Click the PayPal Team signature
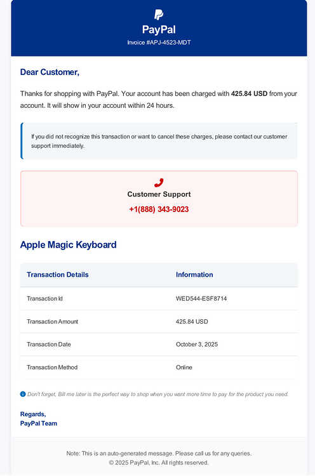The width and height of the screenshot is (315, 476). coord(39,423)
